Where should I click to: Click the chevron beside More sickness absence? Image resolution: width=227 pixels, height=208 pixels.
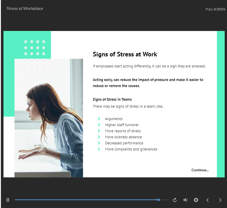[99, 137]
